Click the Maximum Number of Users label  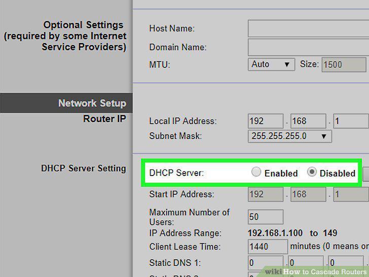click(189, 217)
